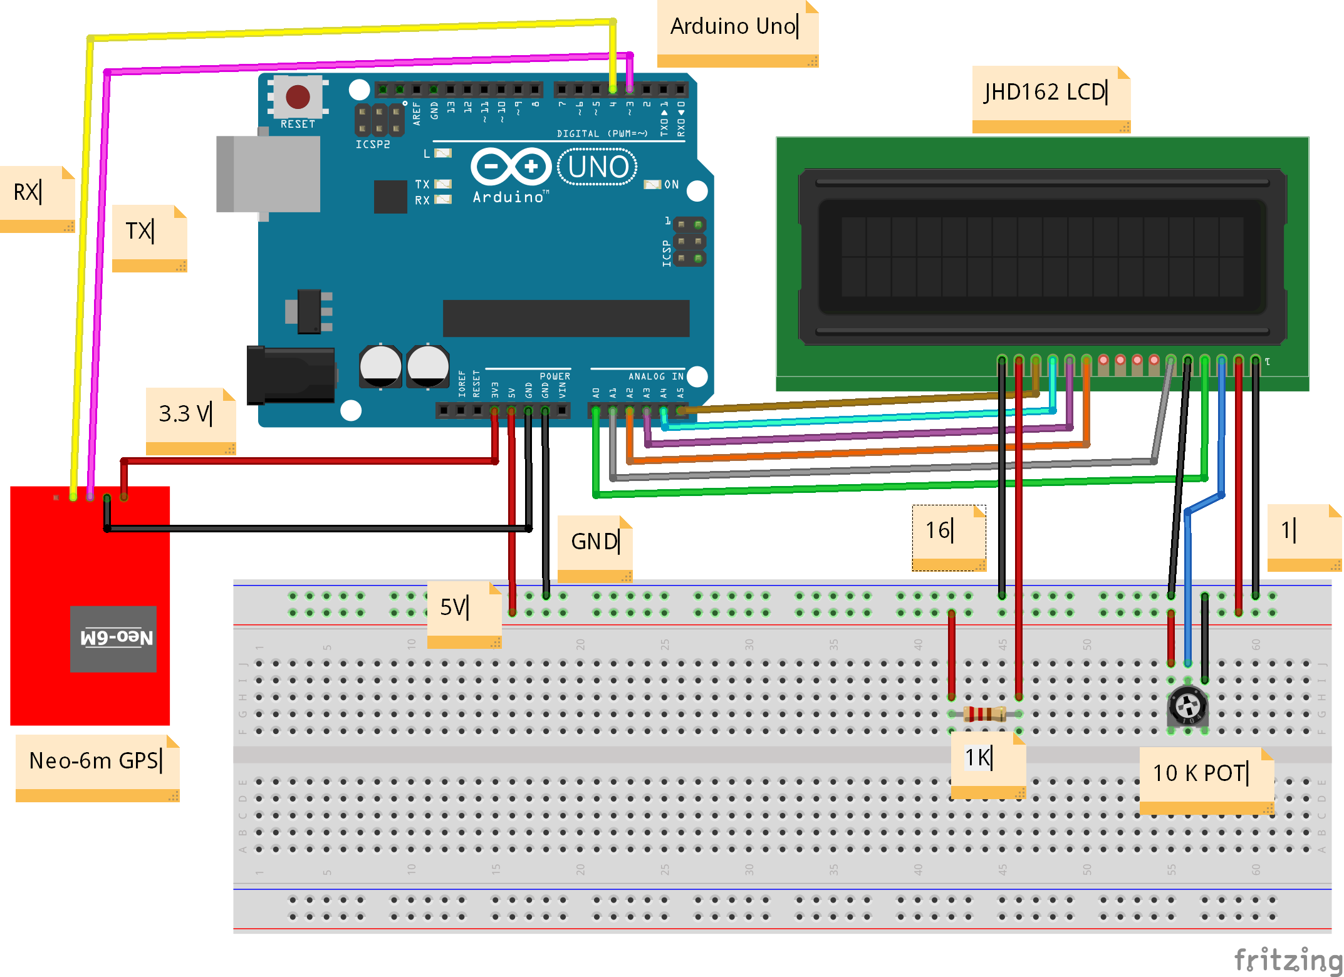Select the GND note label
The height and width of the screenshot is (977, 1344).
[x=595, y=549]
